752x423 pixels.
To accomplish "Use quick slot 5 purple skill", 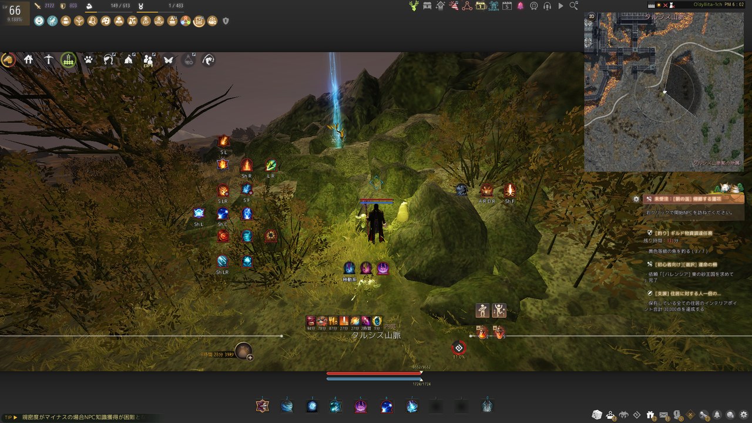I will tap(361, 405).
